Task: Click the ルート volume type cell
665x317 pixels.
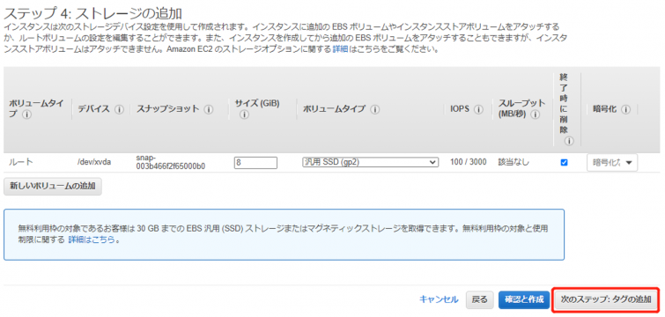Action: [x=21, y=162]
